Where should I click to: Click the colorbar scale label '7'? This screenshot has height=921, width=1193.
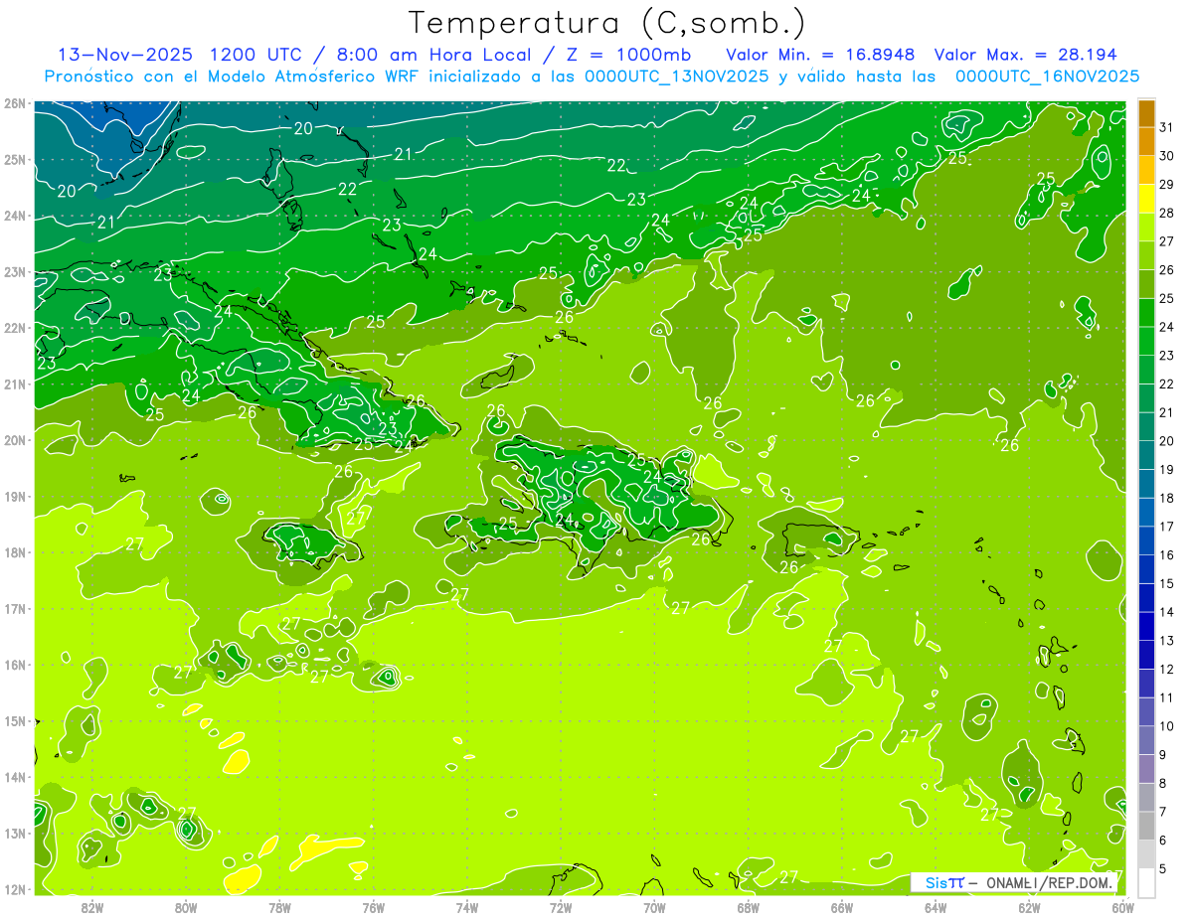tap(1164, 812)
